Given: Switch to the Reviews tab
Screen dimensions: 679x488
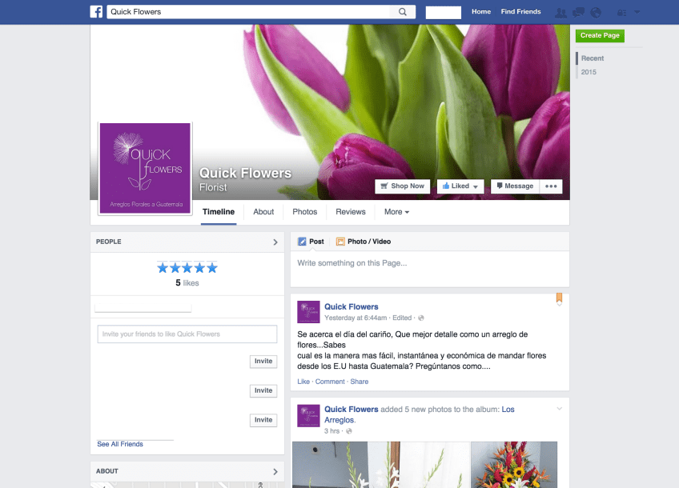Looking at the screenshot, I should coord(350,212).
